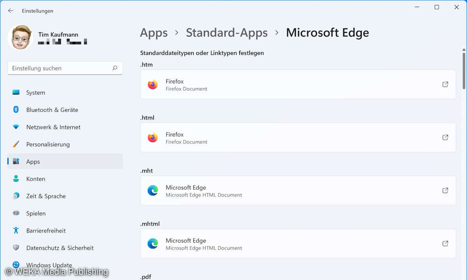467x280 pixels.
Task: Open the external link icon for .htm
Action: tap(445, 84)
